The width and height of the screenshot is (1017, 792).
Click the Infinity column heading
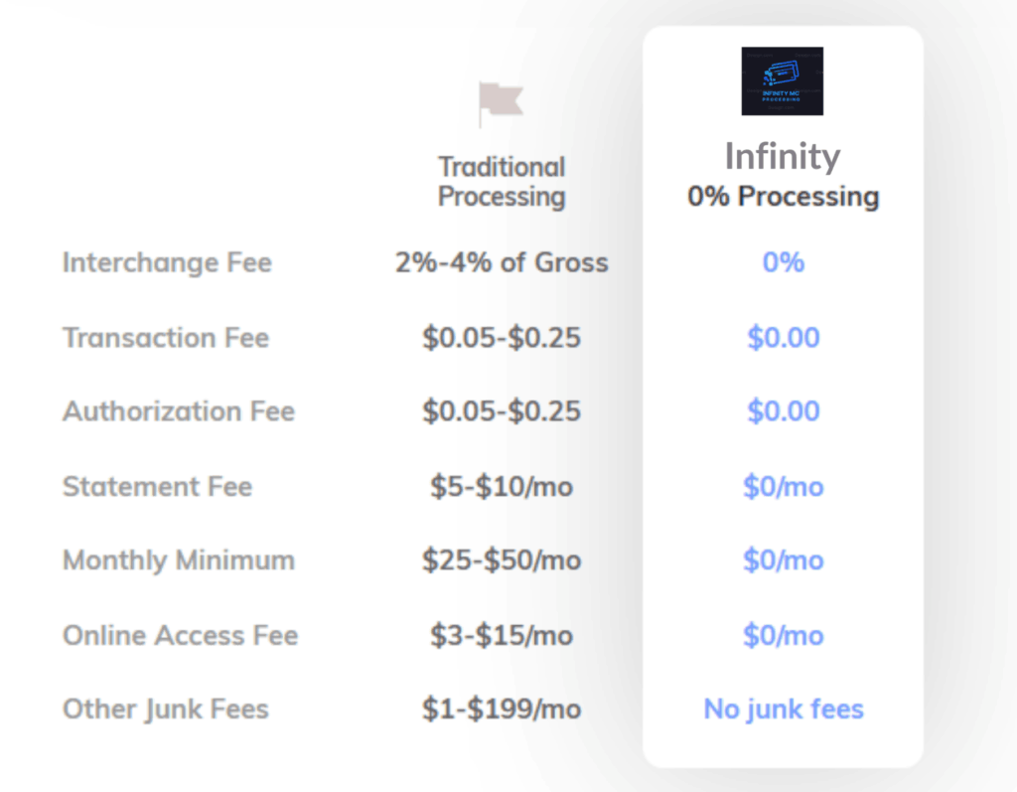pos(783,156)
